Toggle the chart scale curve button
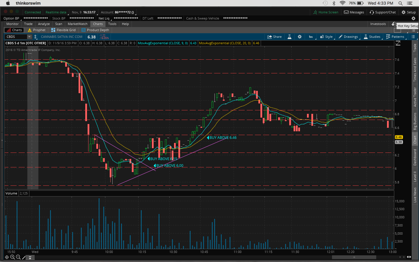 tap(398, 43)
